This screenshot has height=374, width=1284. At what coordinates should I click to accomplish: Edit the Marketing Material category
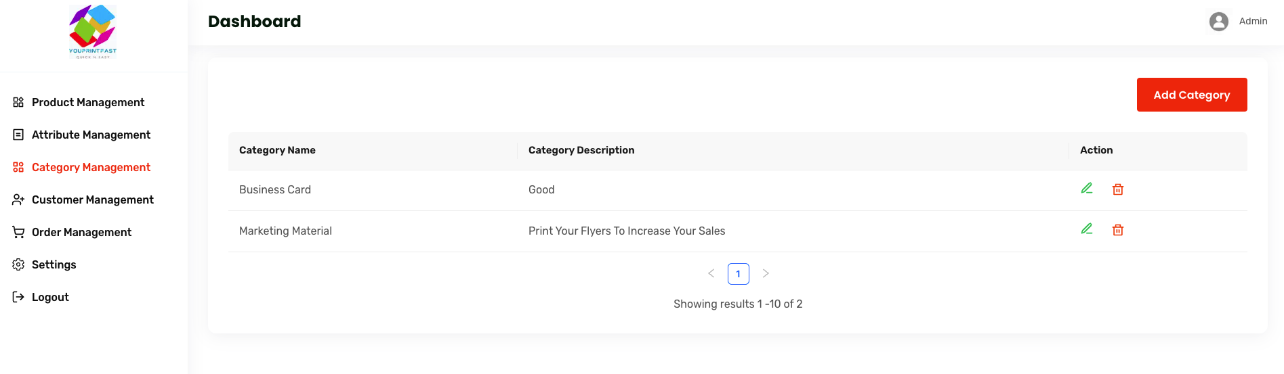[x=1086, y=229]
